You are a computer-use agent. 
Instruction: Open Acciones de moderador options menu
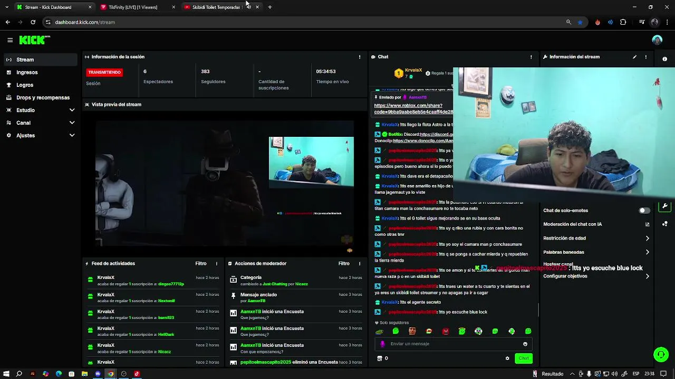(360, 263)
